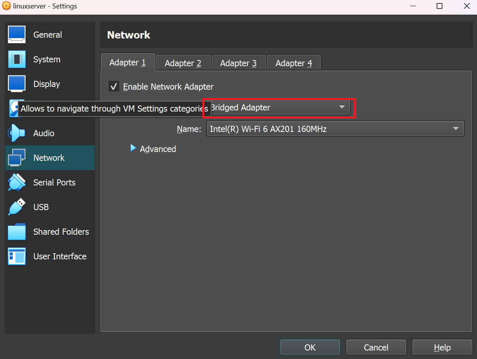Select the Network category label
This screenshot has height=359, width=477.
49,158
